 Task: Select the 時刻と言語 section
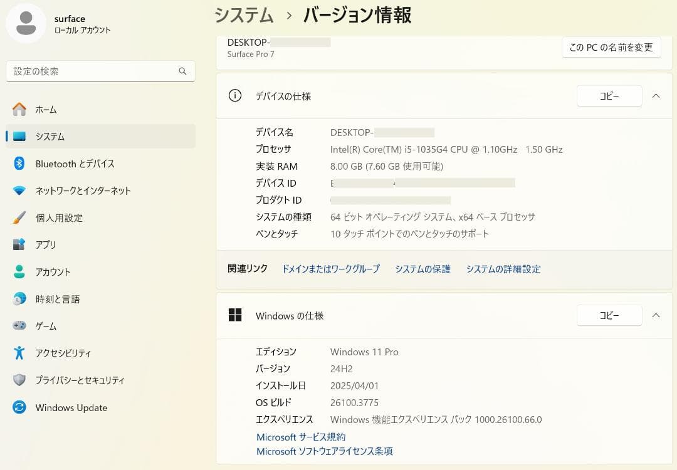click(19, 299)
